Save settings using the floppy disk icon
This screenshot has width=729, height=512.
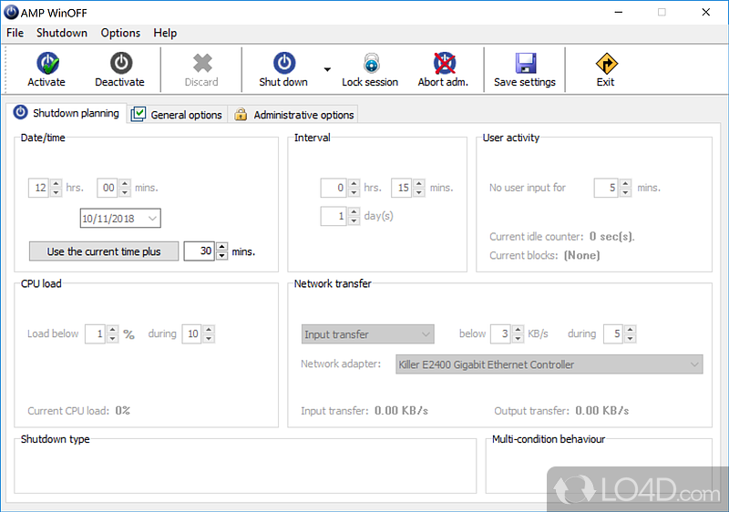pos(525,64)
